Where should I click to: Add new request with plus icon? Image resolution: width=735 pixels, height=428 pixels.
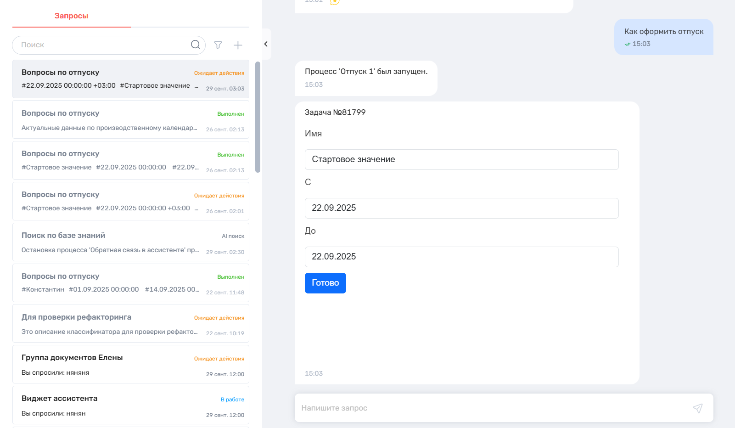pos(238,45)
